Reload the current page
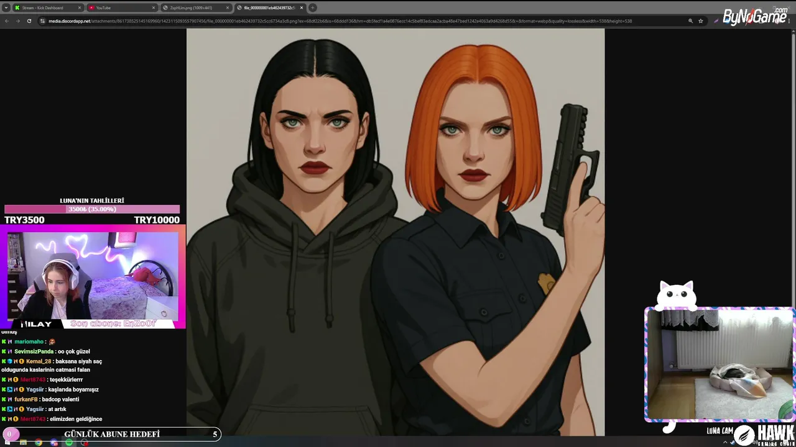The height and width of the screenshot is (447, 796). coord(29,20)
